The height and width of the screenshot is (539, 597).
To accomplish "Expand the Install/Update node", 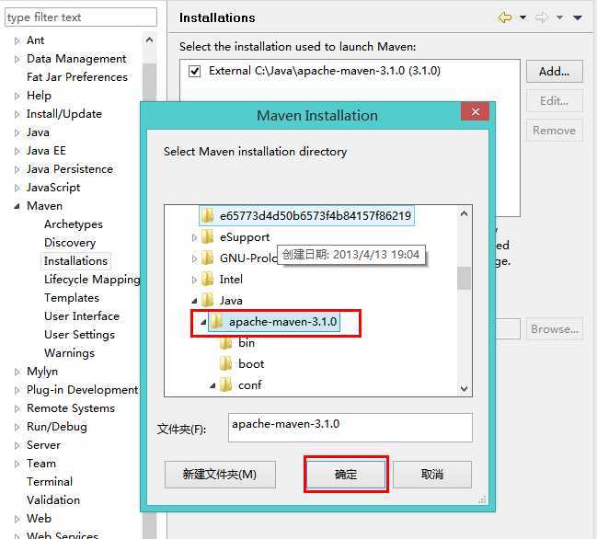I will pos(17,114).
